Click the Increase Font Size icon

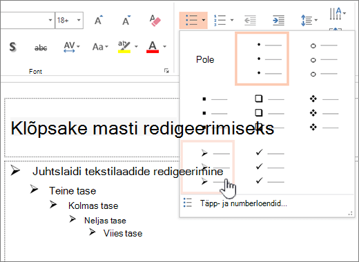tap(99, 20)
